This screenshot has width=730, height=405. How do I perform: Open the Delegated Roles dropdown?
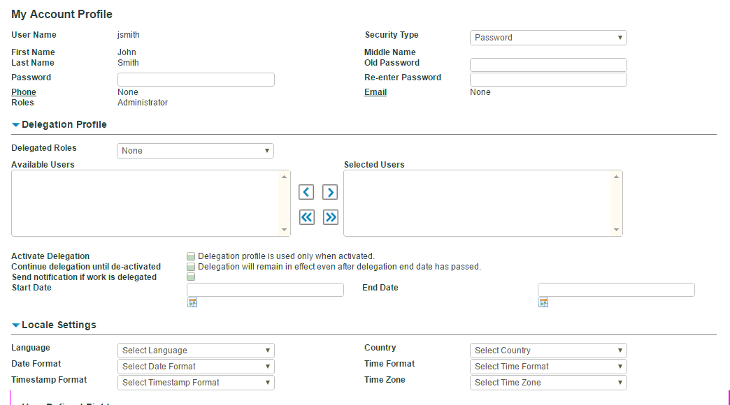(195, 151)
